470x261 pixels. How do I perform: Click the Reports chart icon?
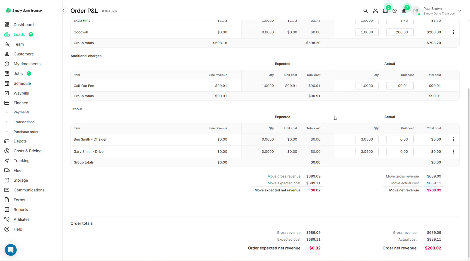7,210
